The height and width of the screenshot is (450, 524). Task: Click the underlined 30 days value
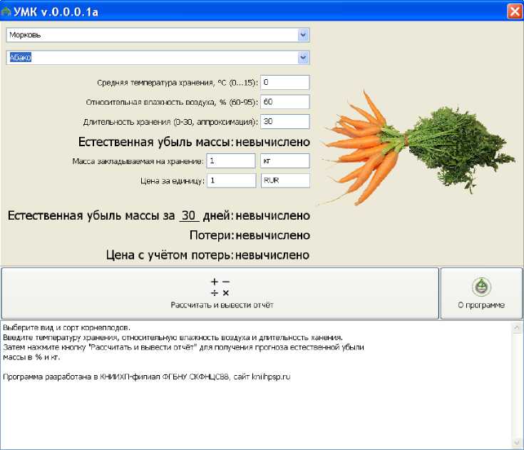coord(189,215)
